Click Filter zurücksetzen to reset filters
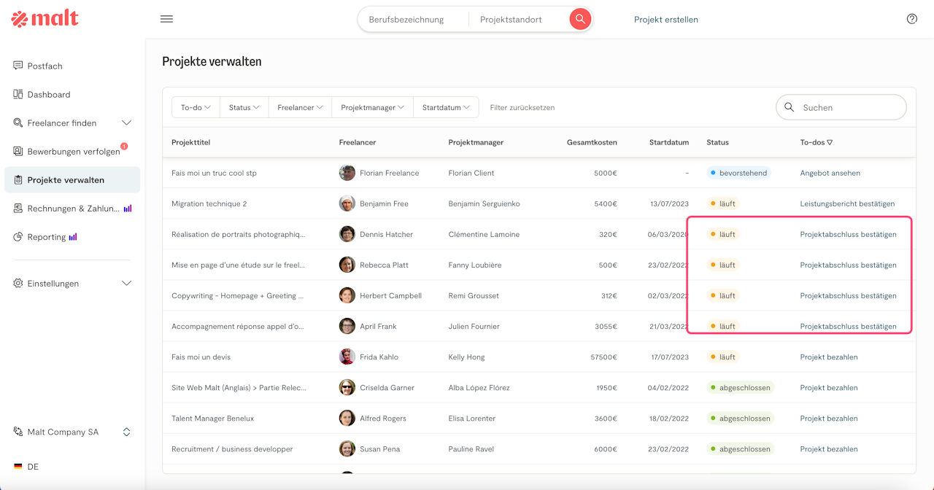The image size is (934, 490). (522, 107)
